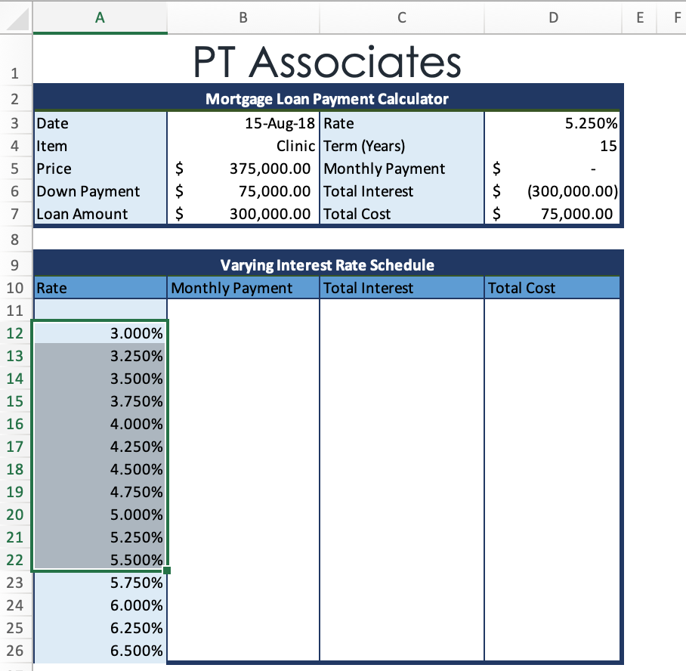
Task: Click the fill handle on the selection
Action: tap(168, 571)
